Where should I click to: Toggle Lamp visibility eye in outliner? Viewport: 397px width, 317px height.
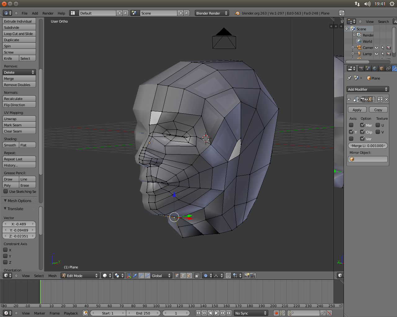tap(377, 54)
